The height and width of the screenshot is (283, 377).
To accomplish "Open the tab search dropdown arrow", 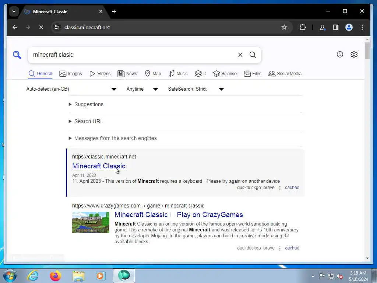I will pos(14,11).
